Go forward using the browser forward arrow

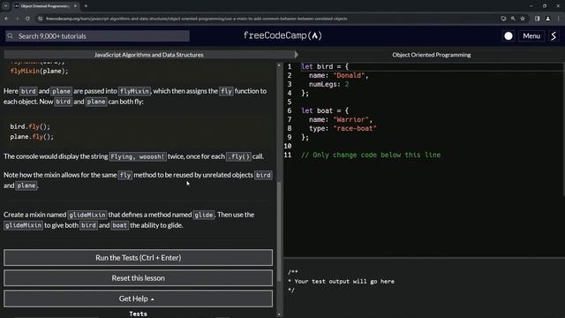[17, 19]
